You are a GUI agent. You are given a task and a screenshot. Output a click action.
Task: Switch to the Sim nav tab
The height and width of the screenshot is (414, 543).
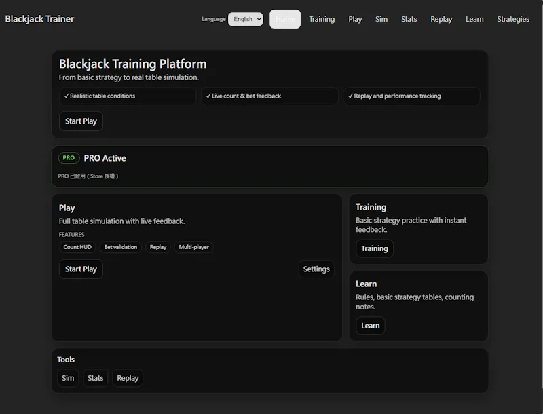[381, 19]
